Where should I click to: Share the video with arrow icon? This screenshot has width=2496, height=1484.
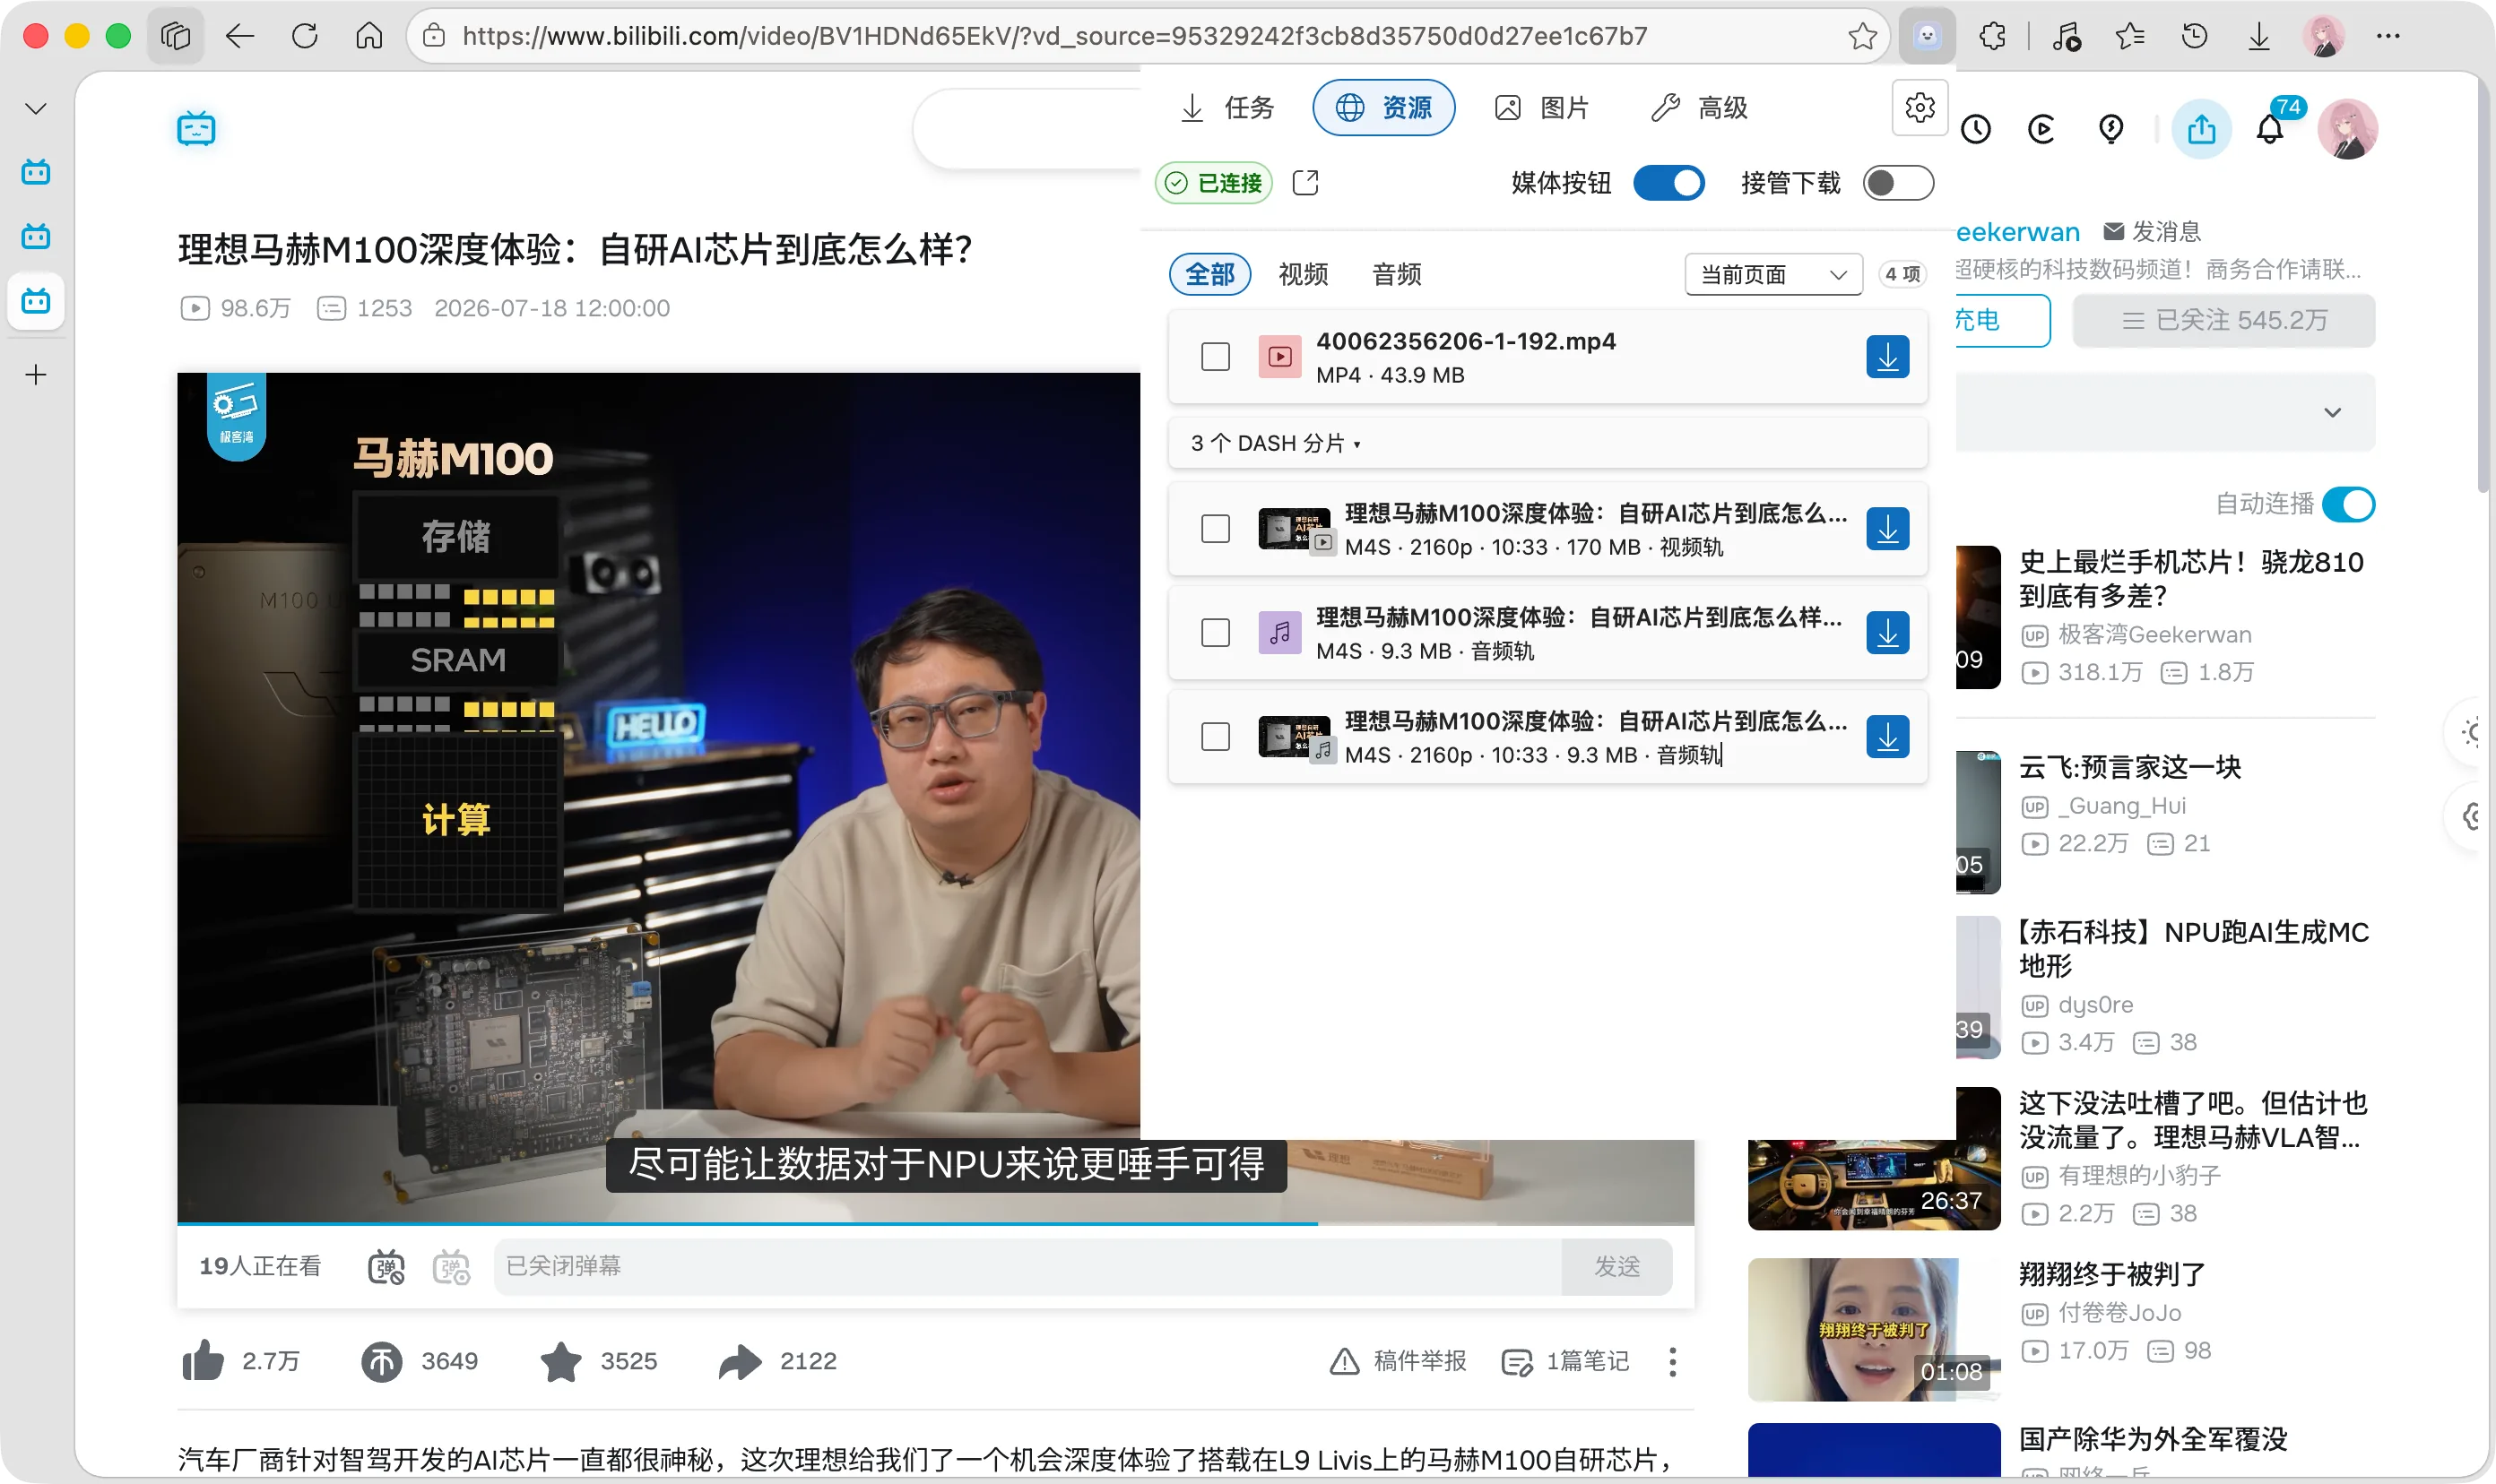[741, 1361]
